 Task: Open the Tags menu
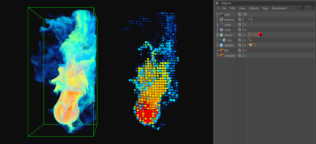click(265, 8)
